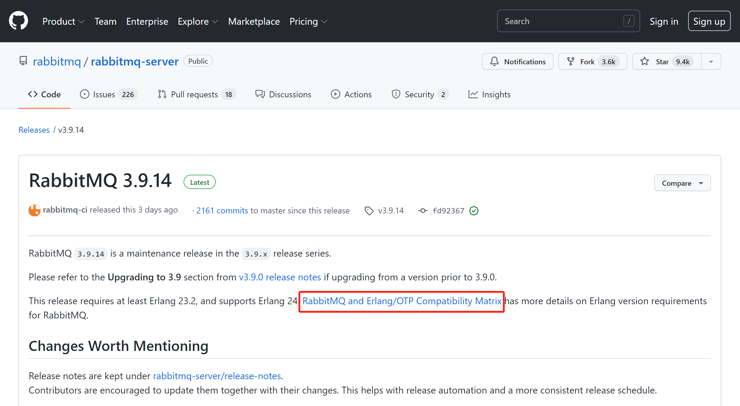The image size is (740, 406).
Task: Open the Issues tab
Action: 109,94
